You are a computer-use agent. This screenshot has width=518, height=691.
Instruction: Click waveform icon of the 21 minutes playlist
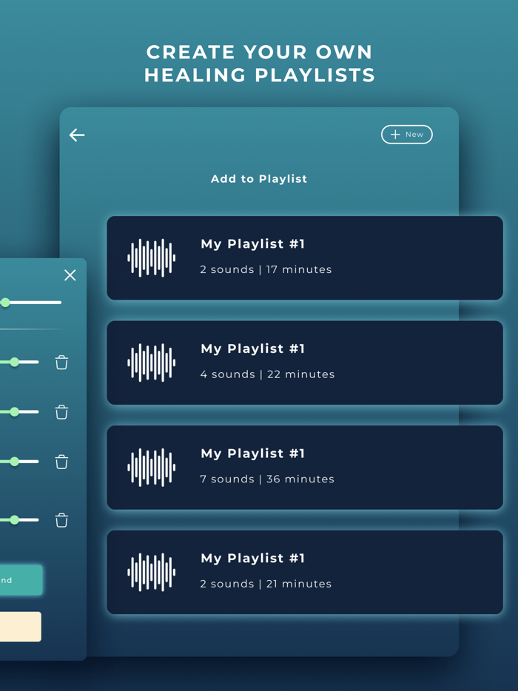pos(152,572)
